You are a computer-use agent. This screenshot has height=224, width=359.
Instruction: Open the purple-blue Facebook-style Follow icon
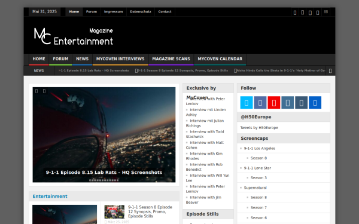point(260,102)
